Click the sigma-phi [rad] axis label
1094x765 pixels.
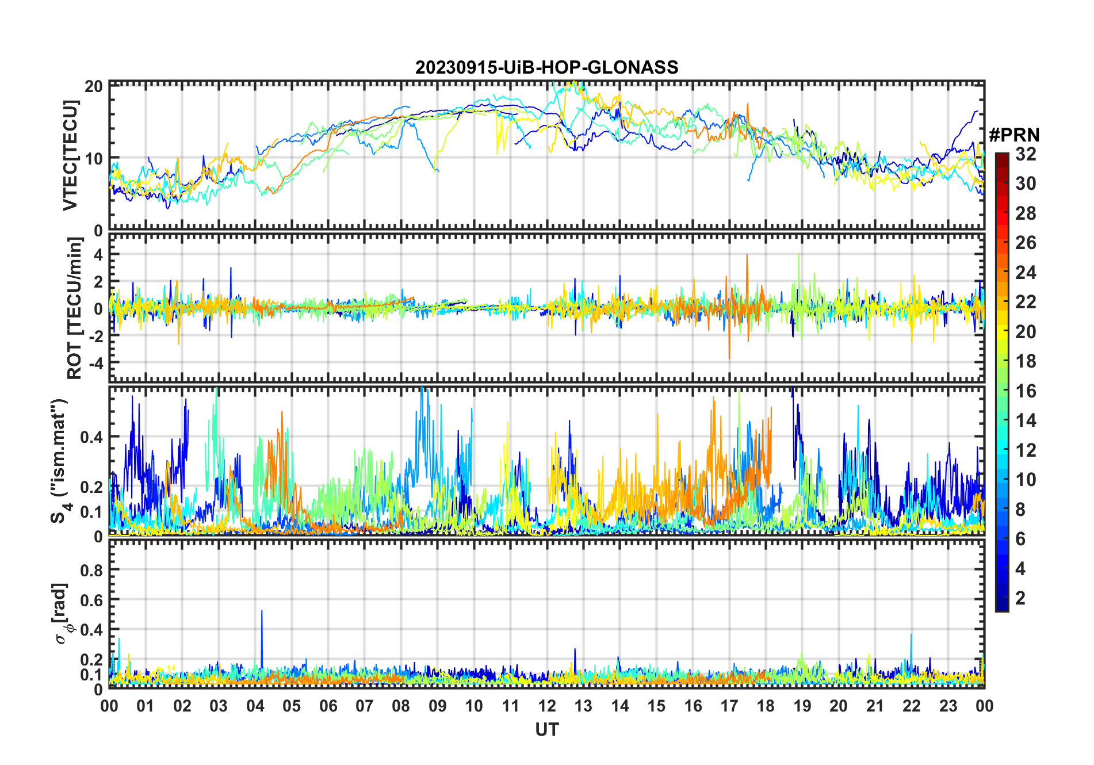point(62,614)
